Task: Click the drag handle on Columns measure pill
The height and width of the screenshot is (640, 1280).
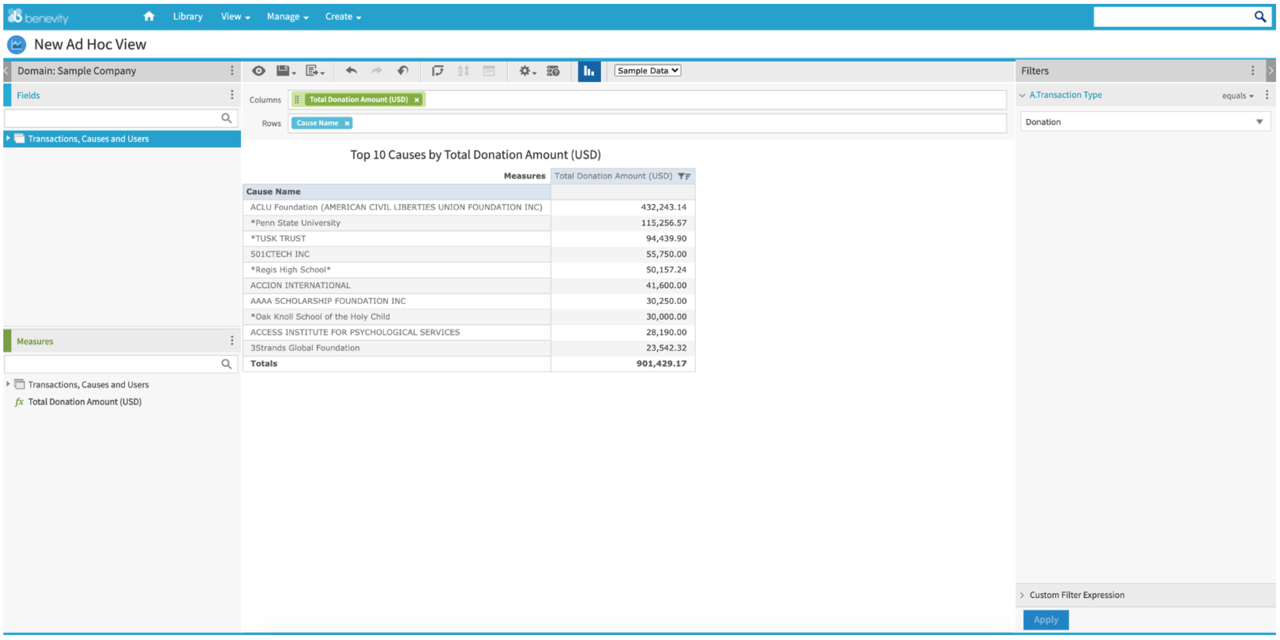Action: pyautogui.click(x=297, y=100)
